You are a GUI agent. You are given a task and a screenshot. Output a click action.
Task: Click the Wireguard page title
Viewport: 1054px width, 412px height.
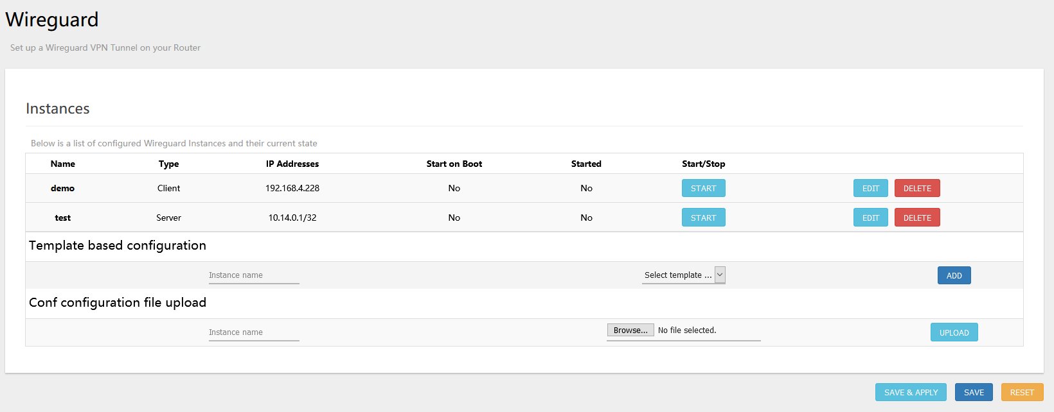[x=52, y=20]
